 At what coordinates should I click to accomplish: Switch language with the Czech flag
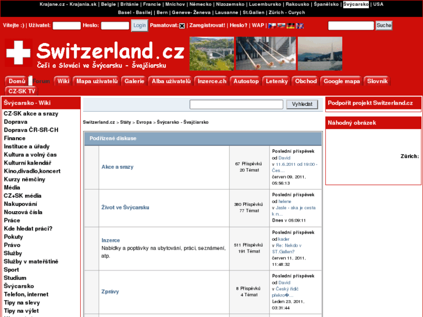tap(272, 26)
